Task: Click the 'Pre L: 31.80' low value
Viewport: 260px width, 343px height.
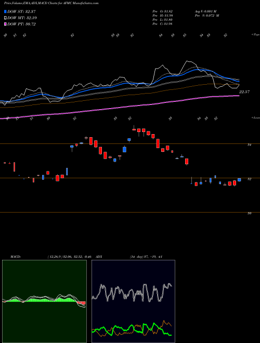Action: tap(163, 20)
